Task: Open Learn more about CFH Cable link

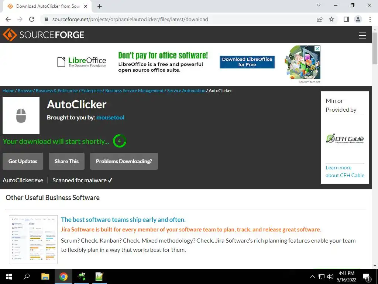Action: (345, 172)
